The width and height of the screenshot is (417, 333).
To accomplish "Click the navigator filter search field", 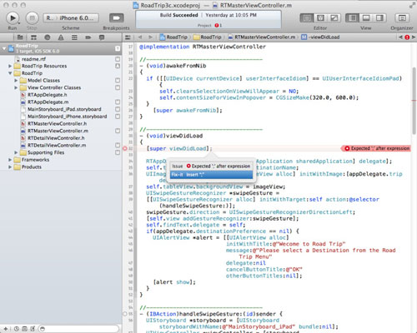I will click(78, 329).
